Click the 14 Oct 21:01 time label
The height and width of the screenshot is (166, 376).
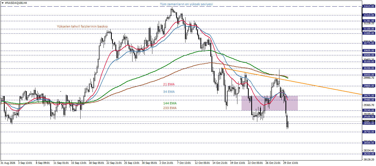[x=220, y=163]
